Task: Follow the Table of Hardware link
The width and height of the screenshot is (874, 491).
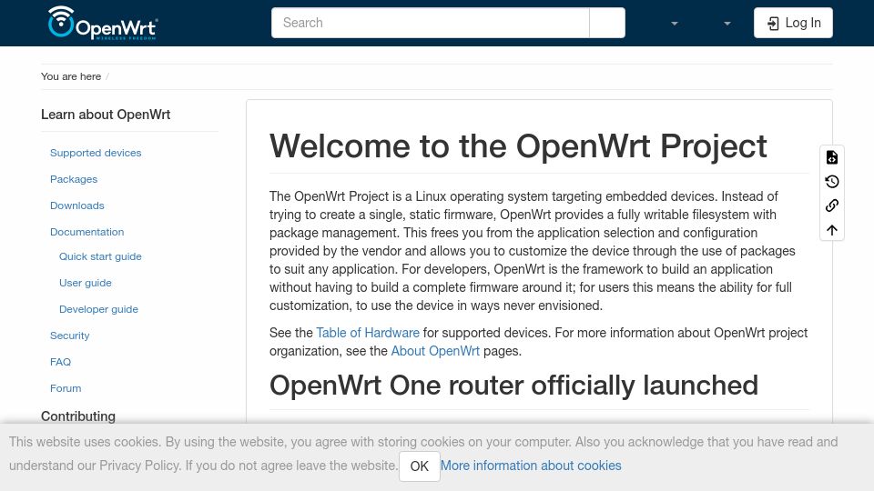Action: pos(368,333)
